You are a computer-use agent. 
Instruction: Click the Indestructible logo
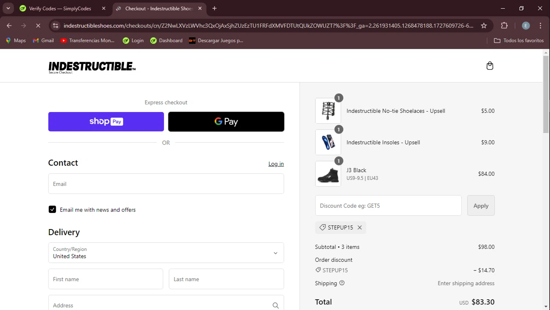(92, 67)
